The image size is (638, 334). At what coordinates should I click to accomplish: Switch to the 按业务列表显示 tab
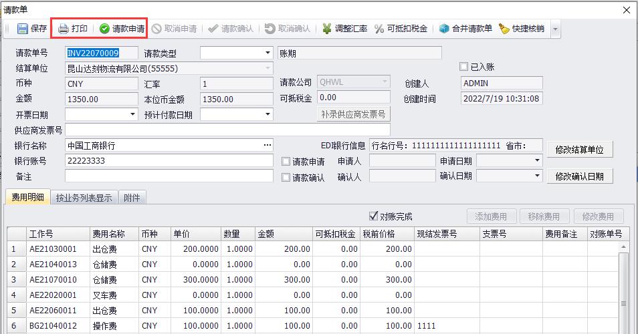[x=85, y=198]
